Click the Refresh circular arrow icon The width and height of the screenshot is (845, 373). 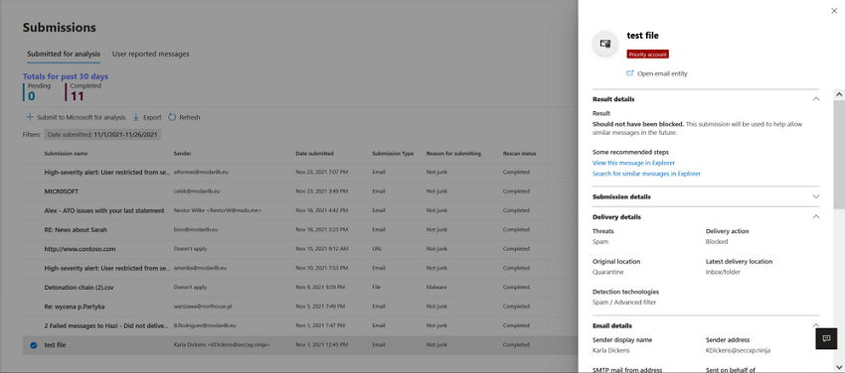(x=172, y=117)
